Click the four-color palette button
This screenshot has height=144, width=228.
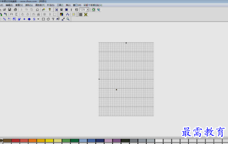(62, 14)
